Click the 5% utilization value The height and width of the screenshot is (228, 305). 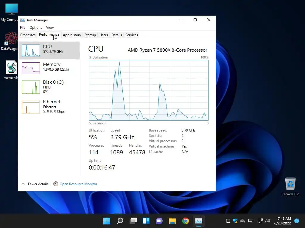[93, 137]
